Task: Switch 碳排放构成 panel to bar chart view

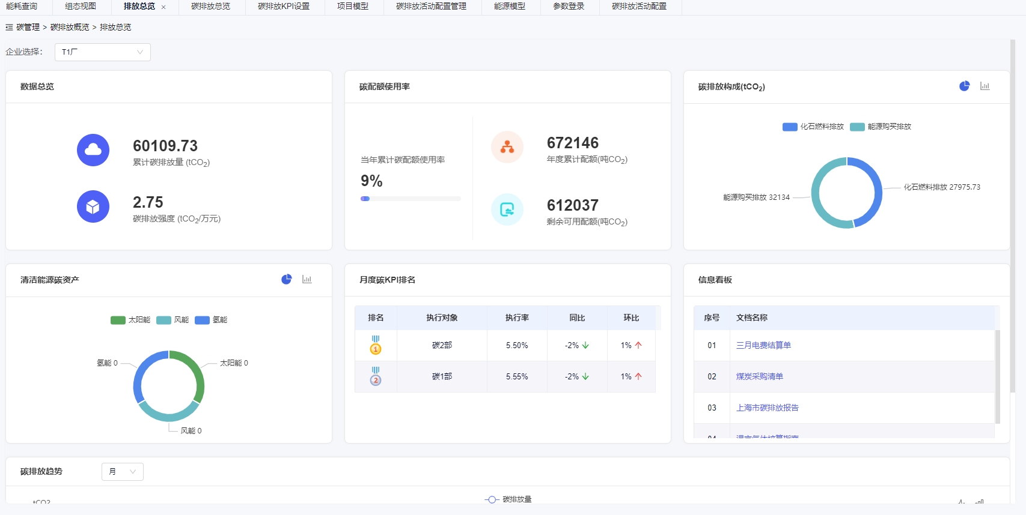Action: pyautogui.click(x=985, y=86)
